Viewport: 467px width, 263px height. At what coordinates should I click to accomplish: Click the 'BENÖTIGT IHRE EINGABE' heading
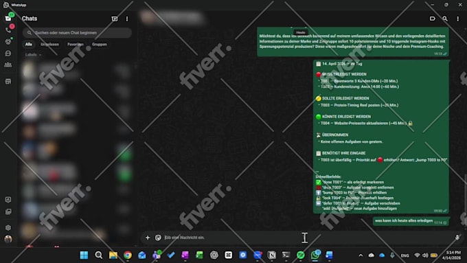point(343,153)
